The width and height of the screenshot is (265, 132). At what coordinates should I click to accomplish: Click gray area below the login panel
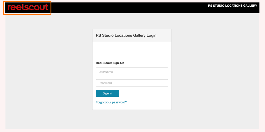click(x=132, y=119)
